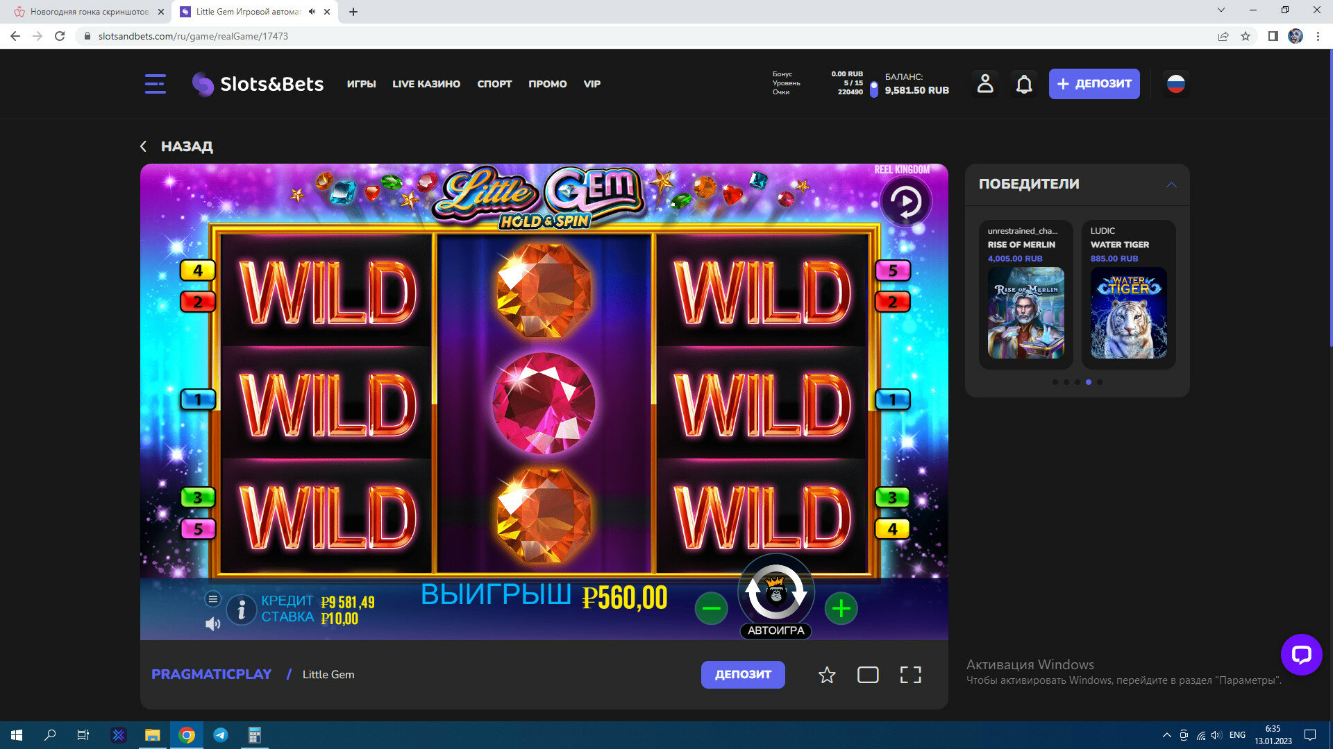The height and width of the screenshot is (749, 1333).
Task: Open the Live Казино menu
Action: point(426,84)
